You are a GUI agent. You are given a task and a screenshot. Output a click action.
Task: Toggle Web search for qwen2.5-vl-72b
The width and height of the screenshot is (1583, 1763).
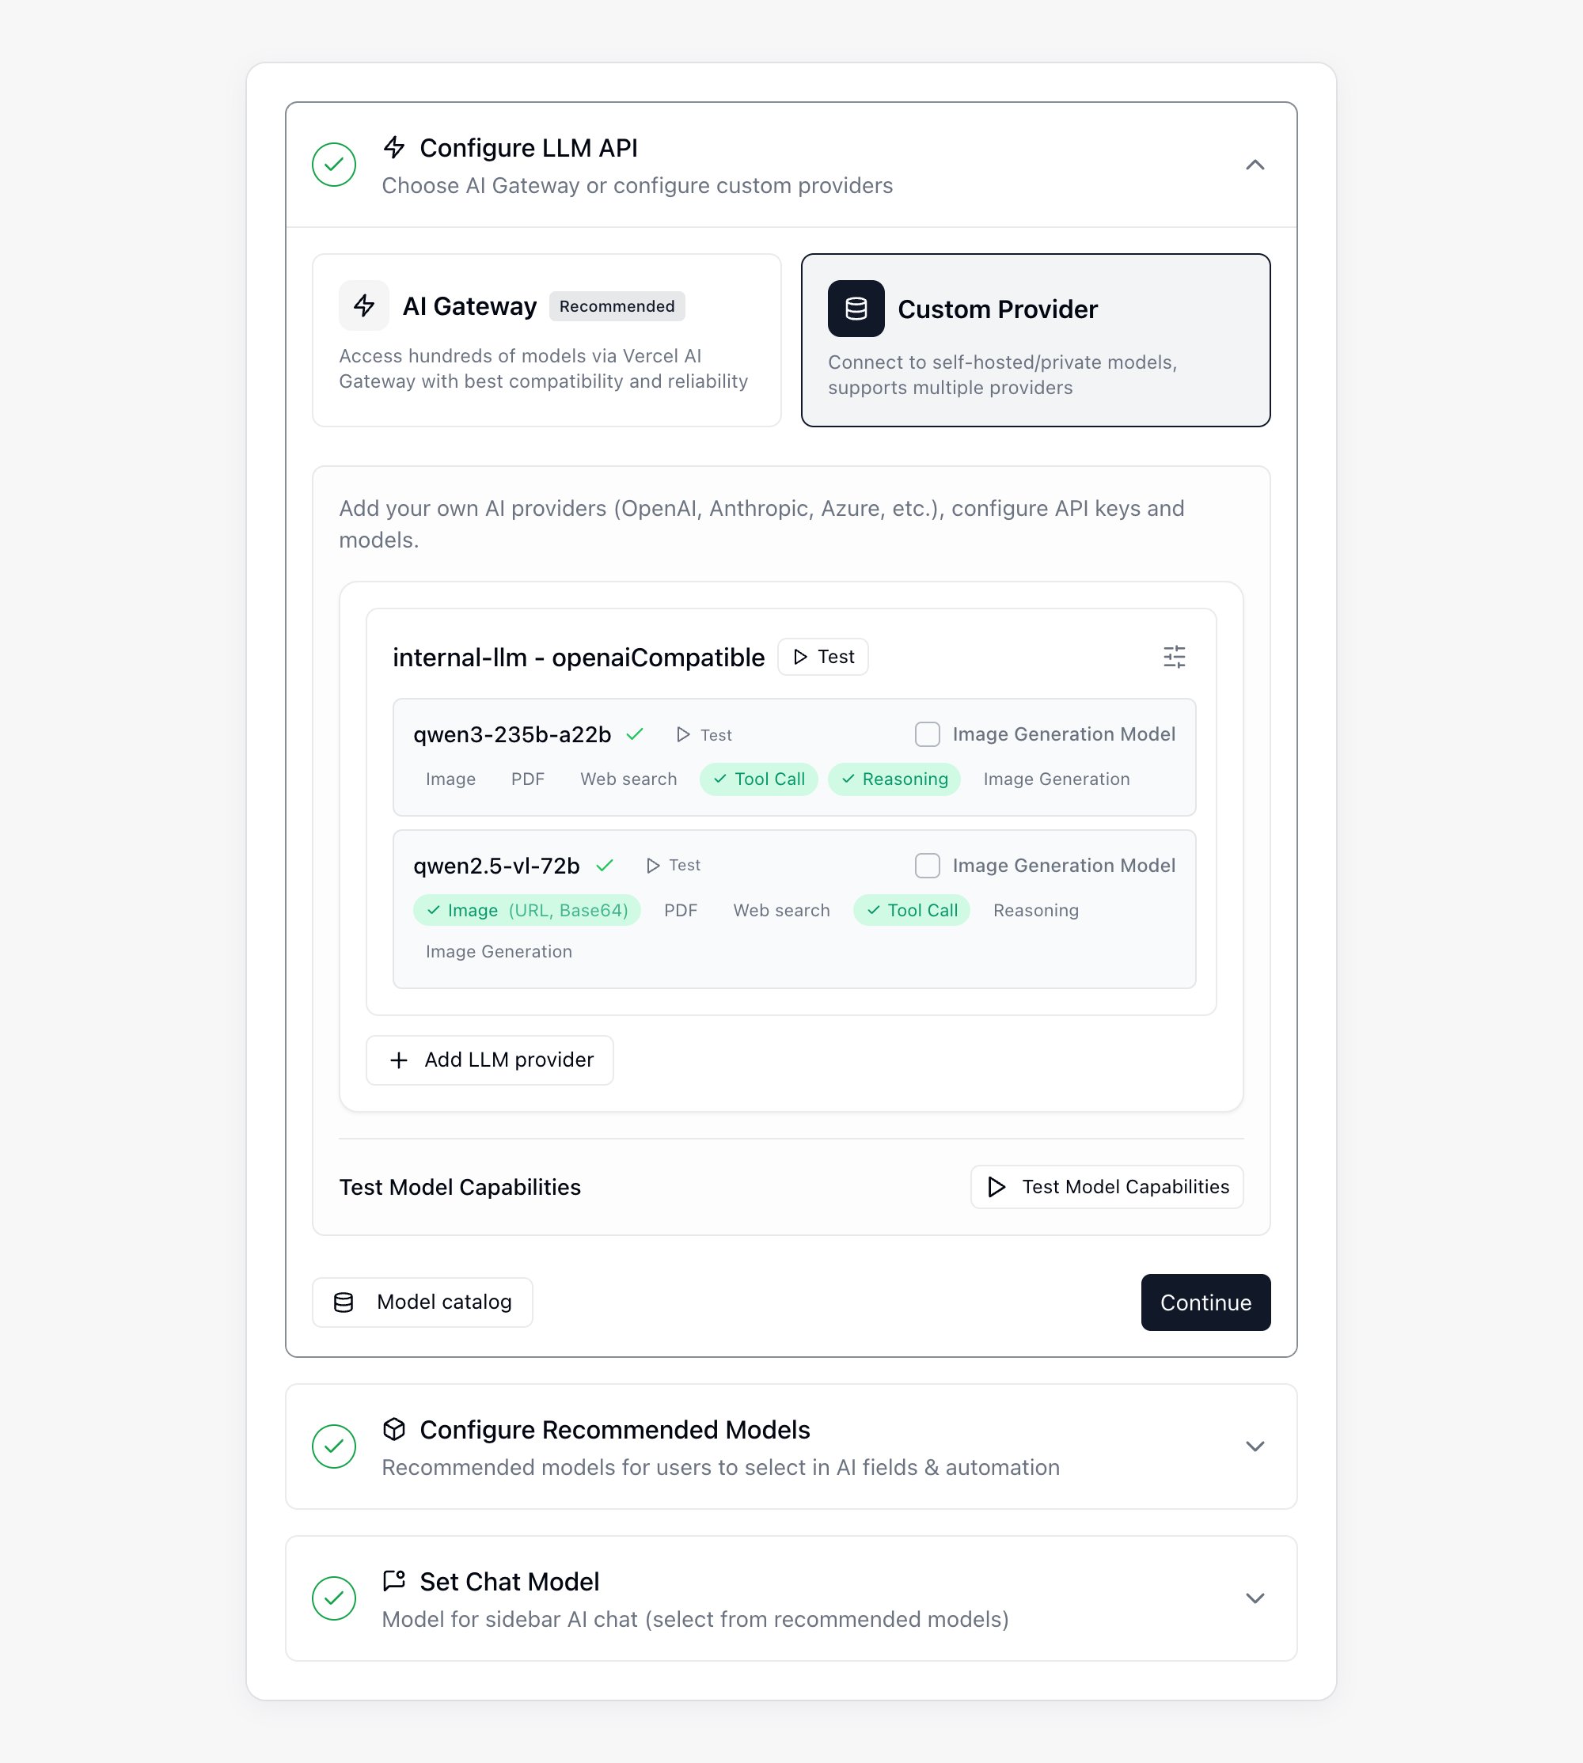pos(782,910)
